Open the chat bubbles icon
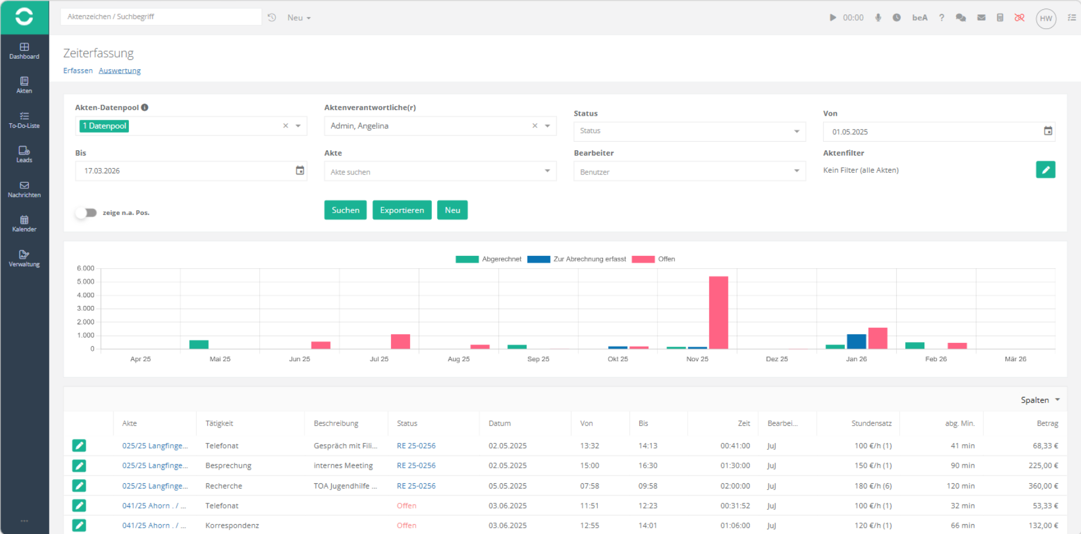 pyautogui.click(x=961, y=18)
